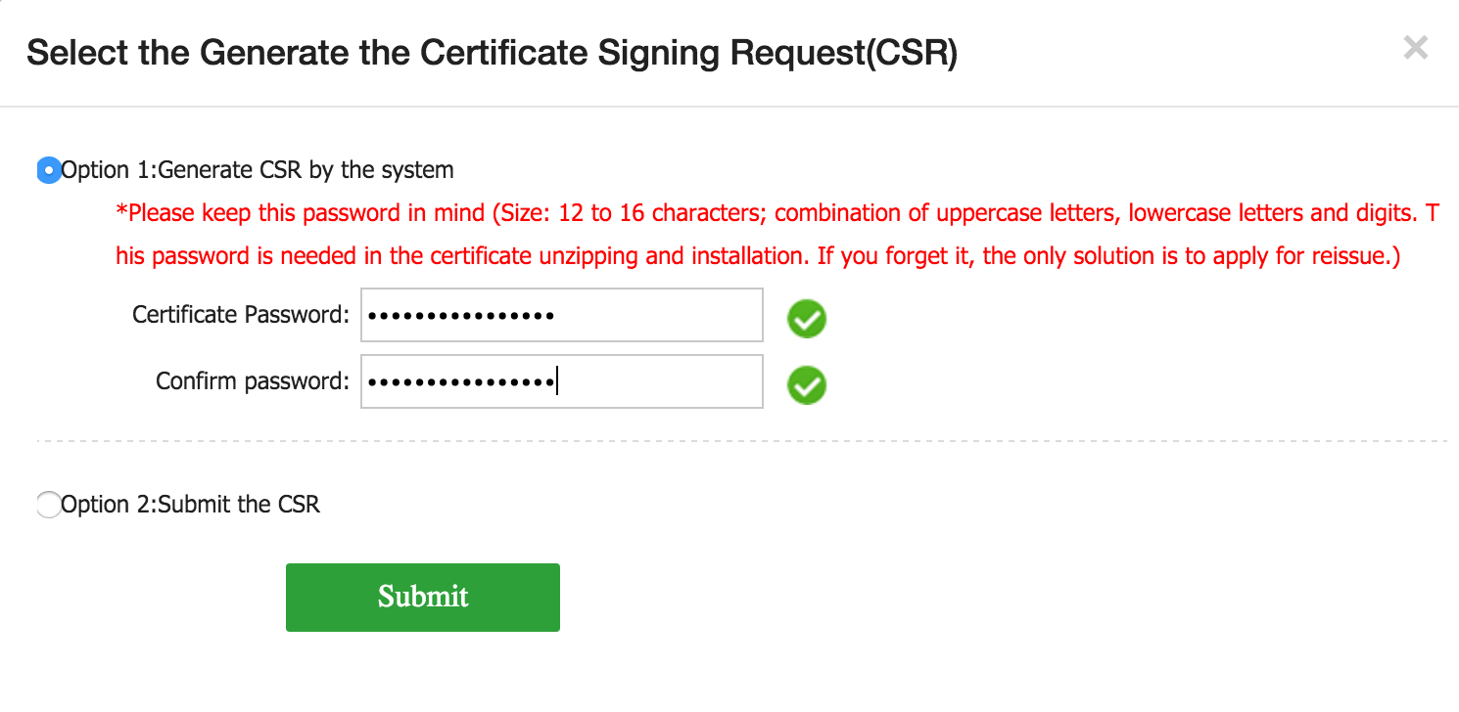Focus the Certificate Password input field
1459x712 pixels.
pyautogui.click(x=562, y=315)
